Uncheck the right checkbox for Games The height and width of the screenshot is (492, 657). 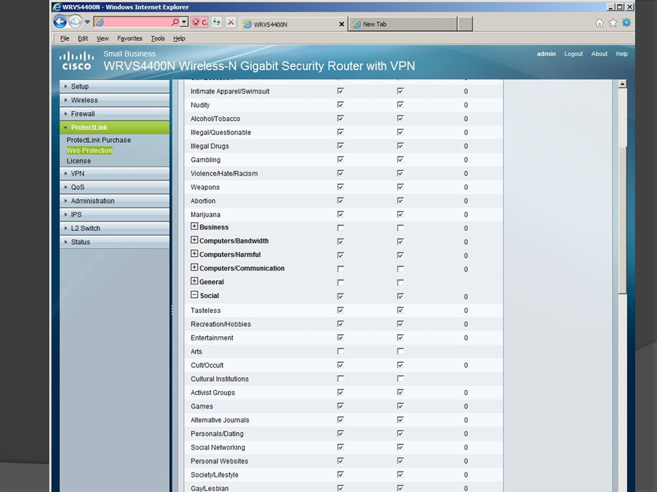click(400, 406)
